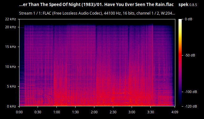Click the dB color gradient legend bar
The image size is (204, 119).
pyautogui.click(x=180, y=63)
